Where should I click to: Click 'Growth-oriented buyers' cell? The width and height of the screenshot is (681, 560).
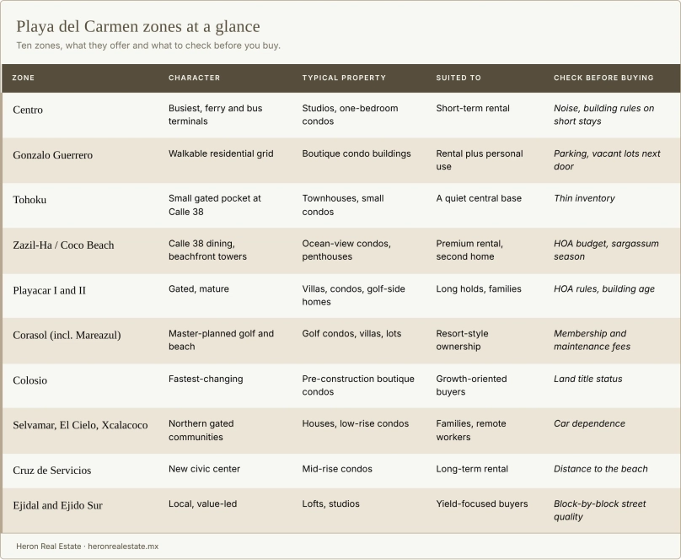[x=471, y=385]
